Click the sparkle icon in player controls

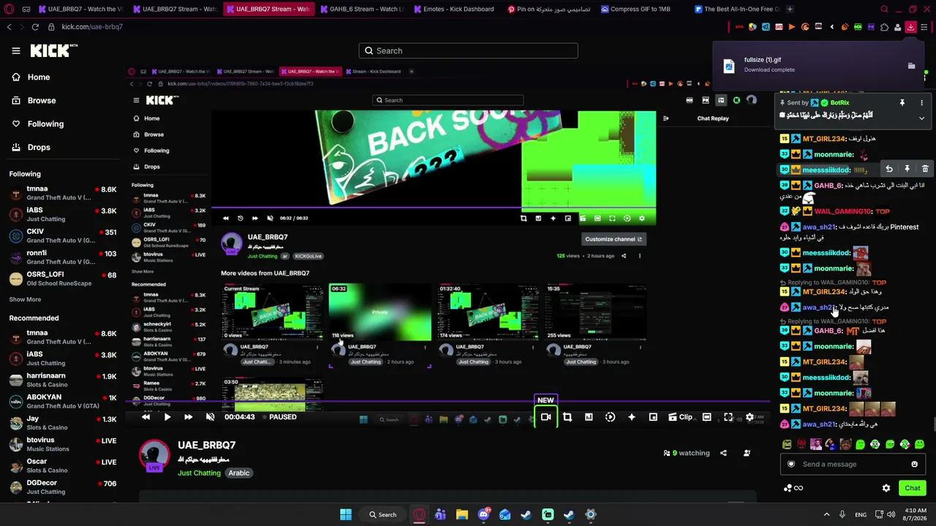point(632,417)
